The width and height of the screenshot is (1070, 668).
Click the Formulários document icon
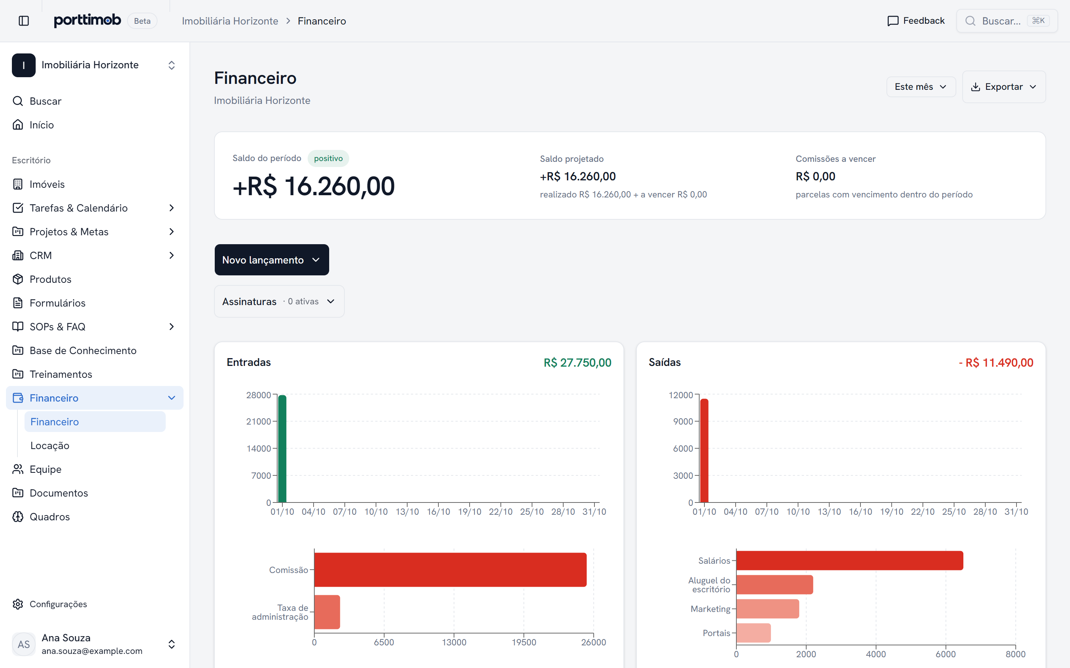click(x=18, y=302)
